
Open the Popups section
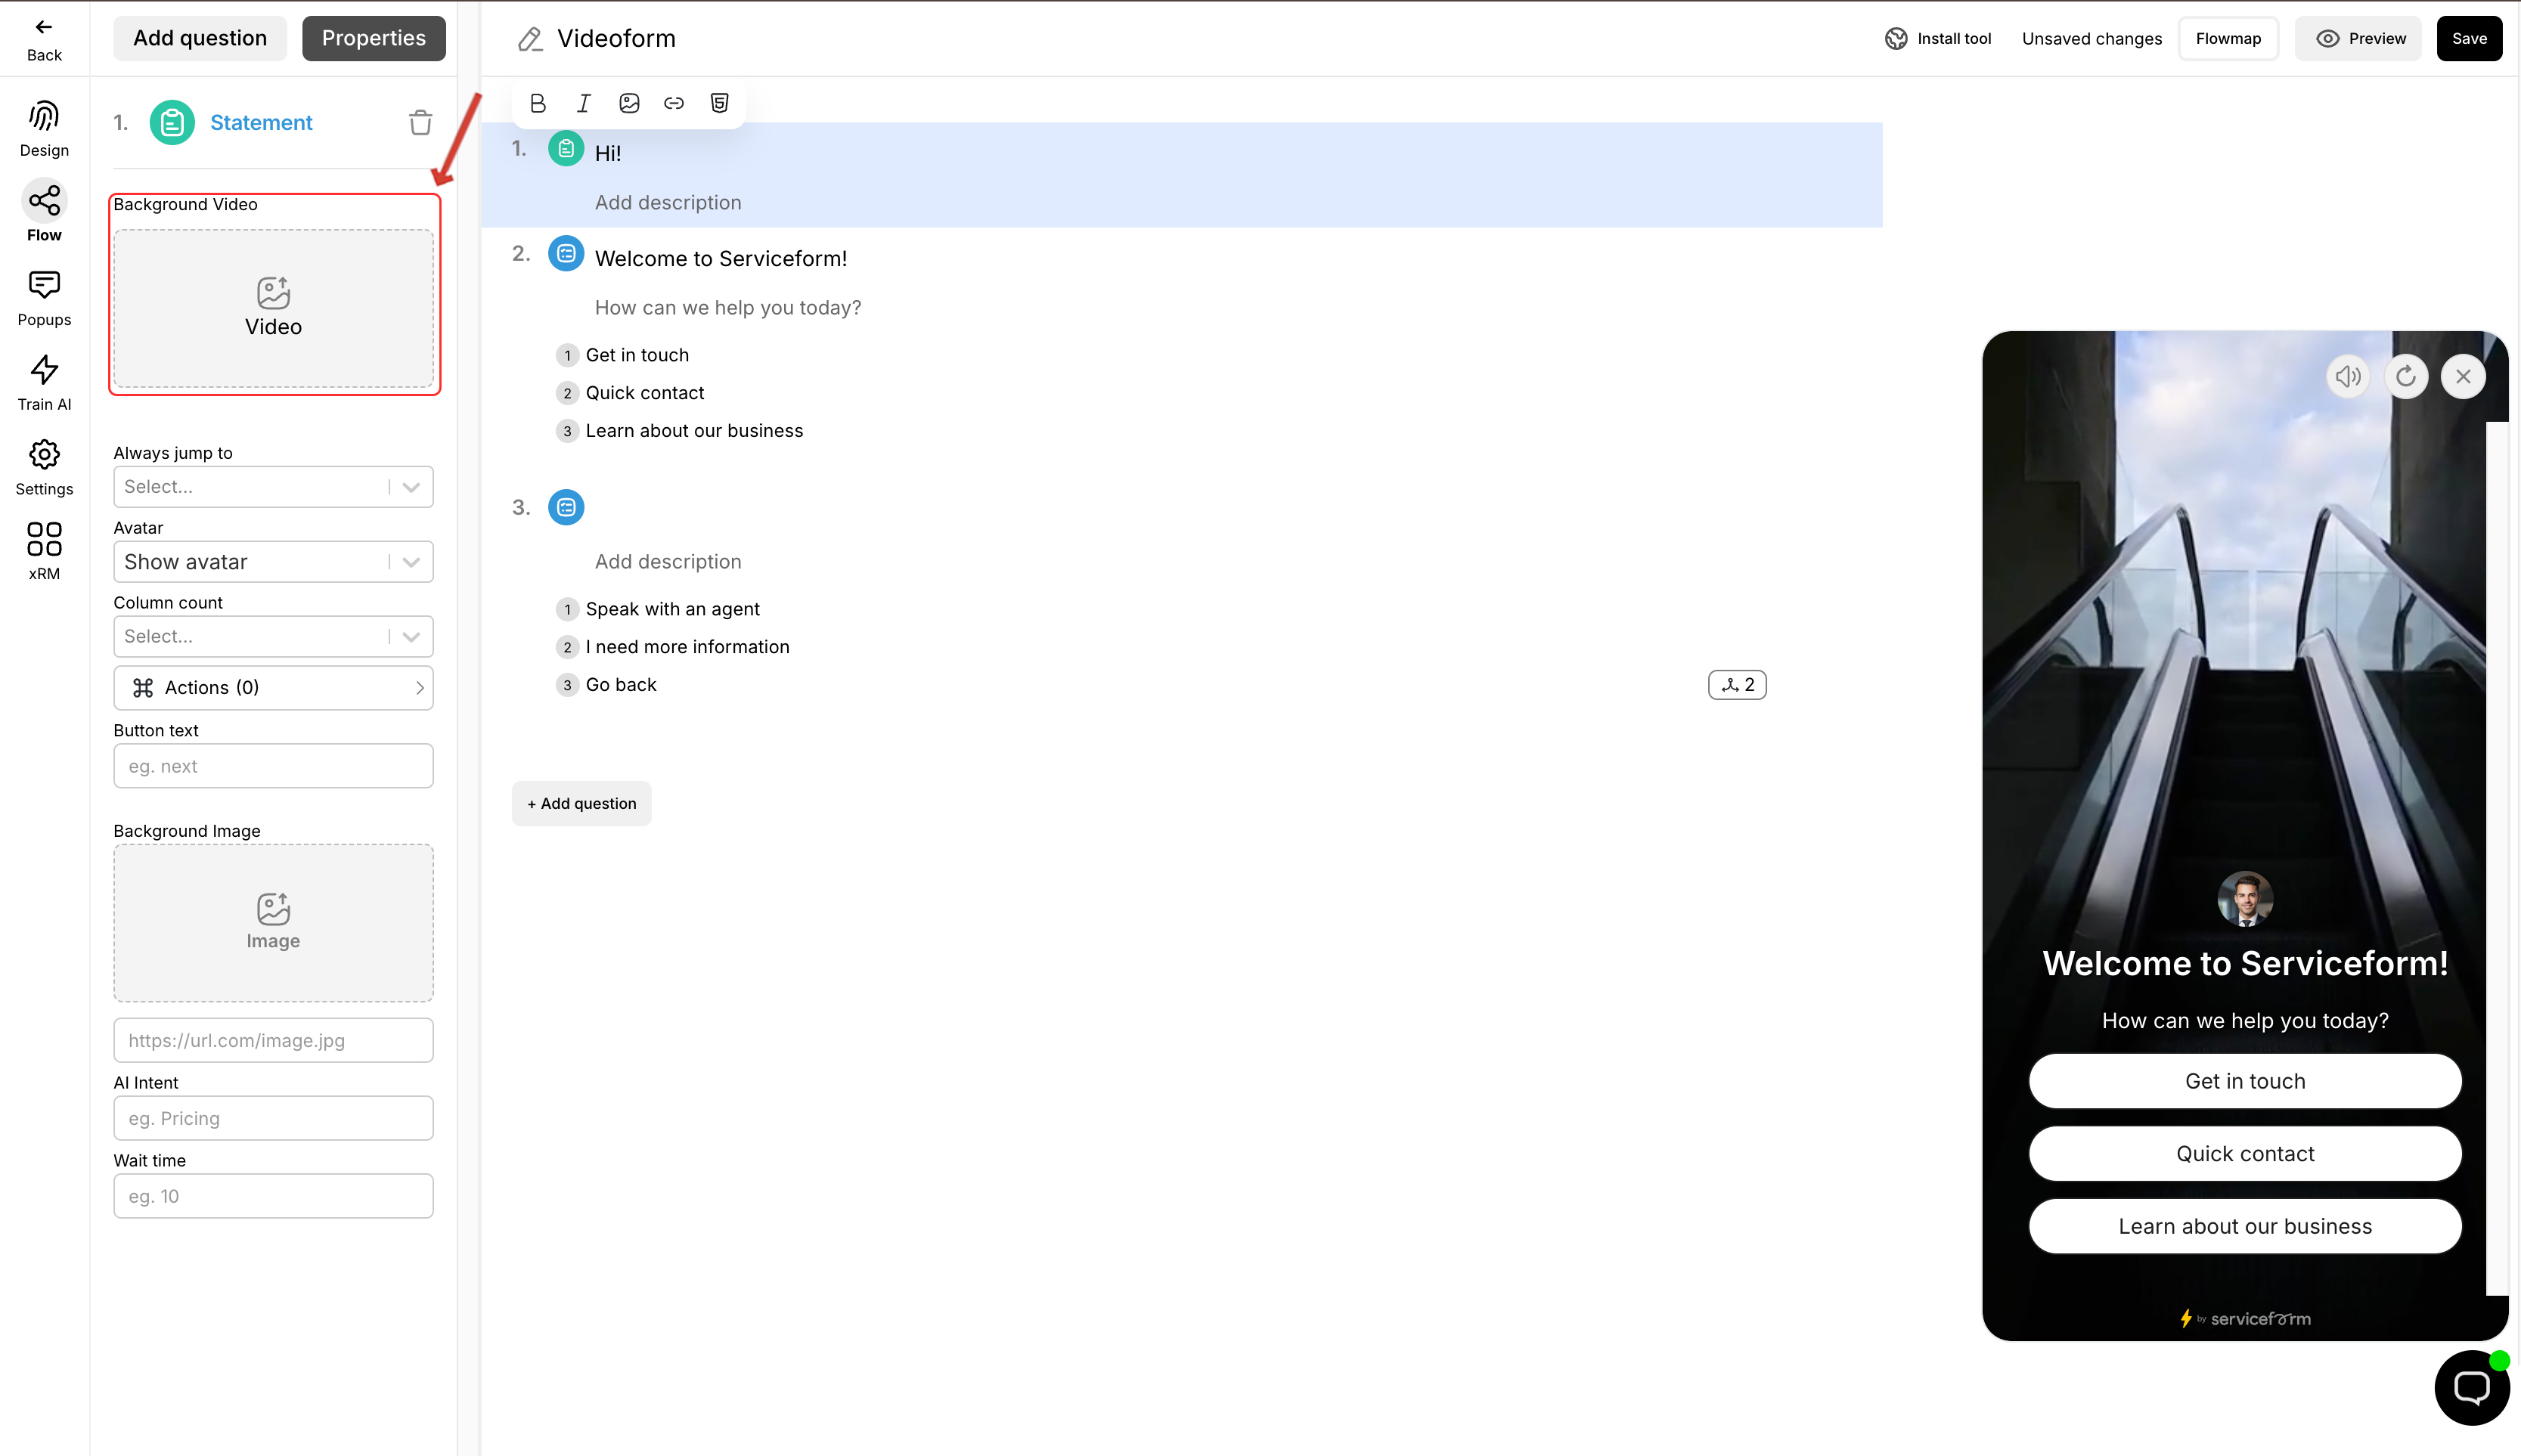pos(44,298)
